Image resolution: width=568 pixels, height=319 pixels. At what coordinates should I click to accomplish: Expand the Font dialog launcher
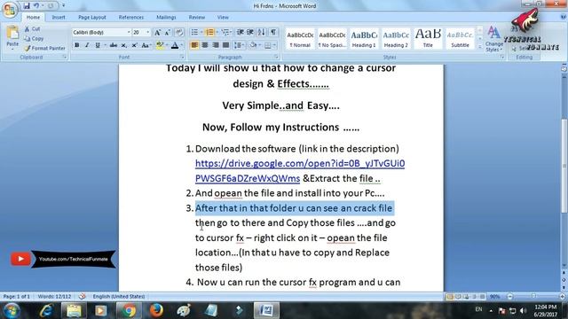pyautogui.click(x=182, y=57)
